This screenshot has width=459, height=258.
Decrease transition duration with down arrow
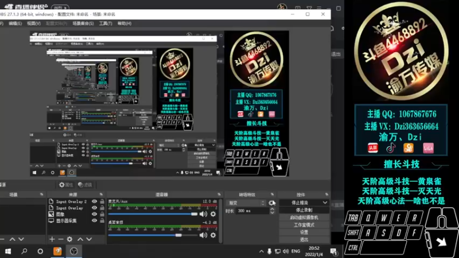click(272, 213)
